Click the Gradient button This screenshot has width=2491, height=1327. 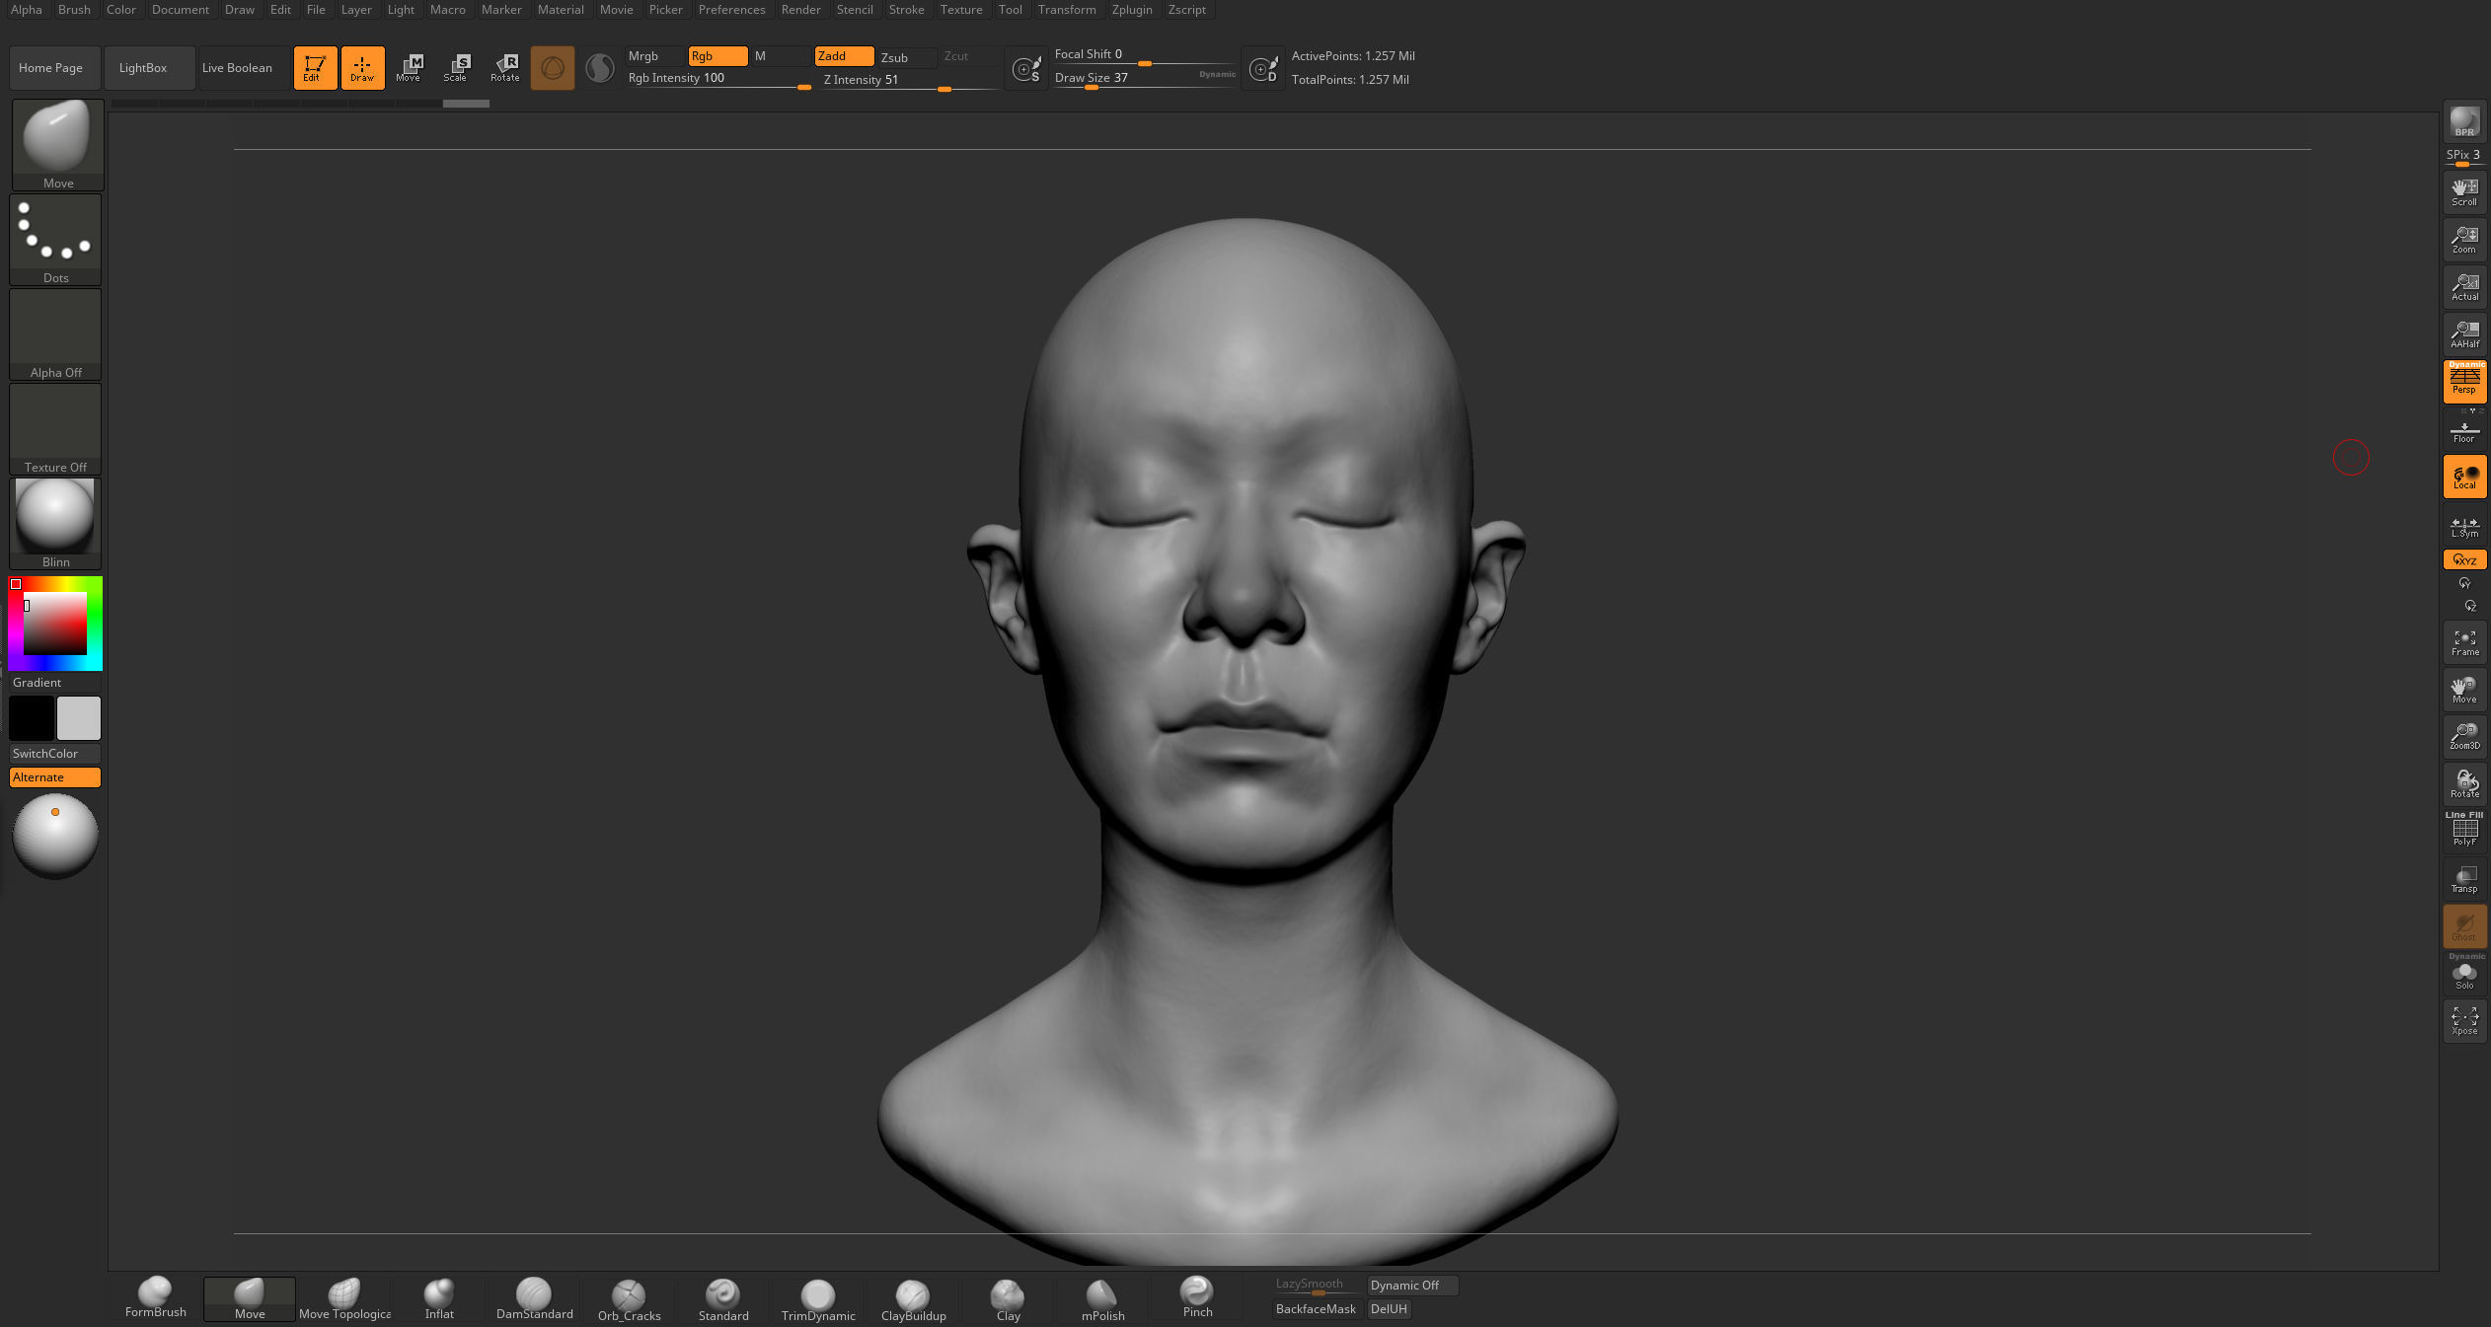[55, 683]
